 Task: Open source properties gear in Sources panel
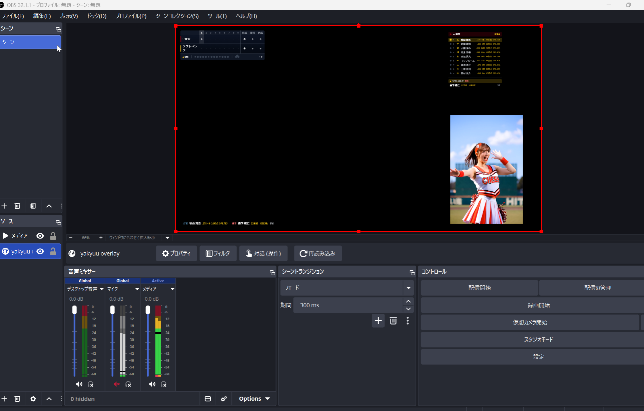coord(33,399)
